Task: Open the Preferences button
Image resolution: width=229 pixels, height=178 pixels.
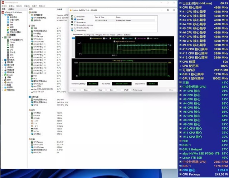Action: pyautogui.click(x=137, y=90)
